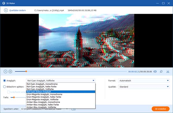
Task: Click the 3D video preview image
Action: 86,41
